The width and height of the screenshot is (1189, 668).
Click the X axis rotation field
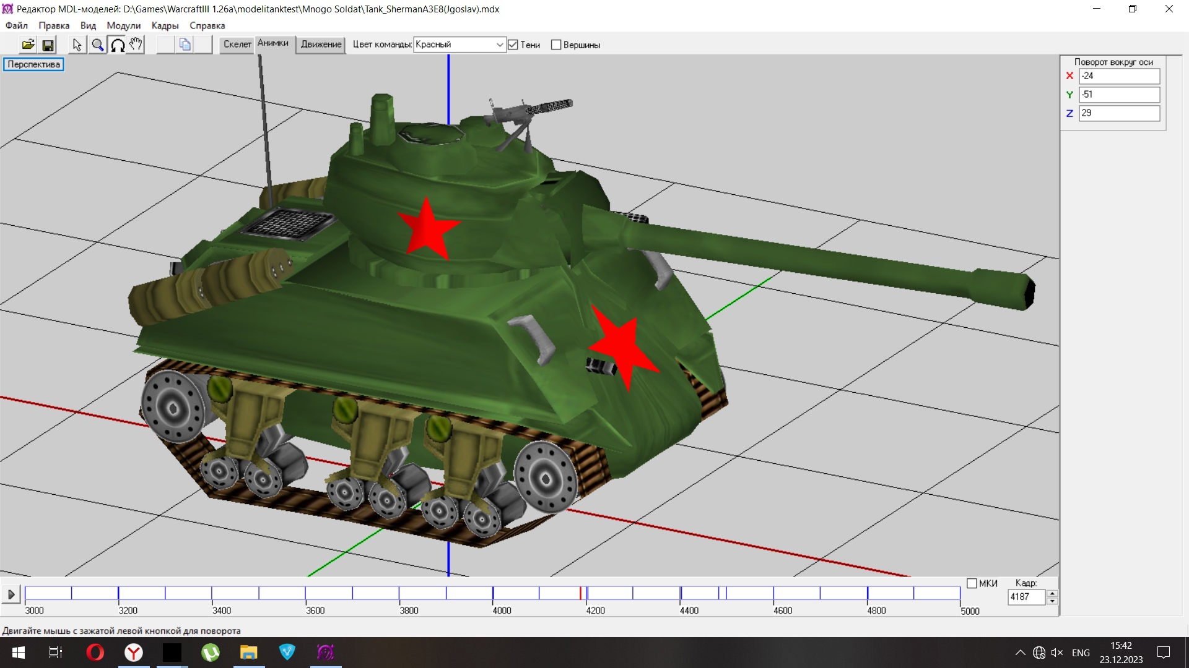click(x=1118, y=76)
